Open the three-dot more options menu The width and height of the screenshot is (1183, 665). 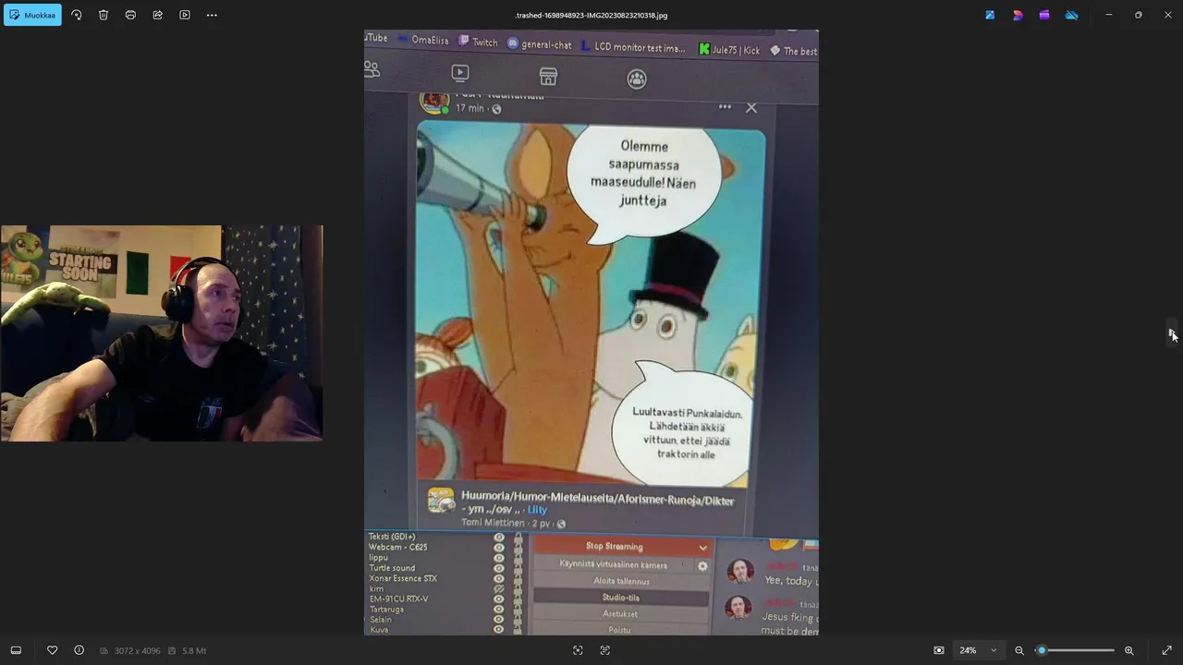212,15
